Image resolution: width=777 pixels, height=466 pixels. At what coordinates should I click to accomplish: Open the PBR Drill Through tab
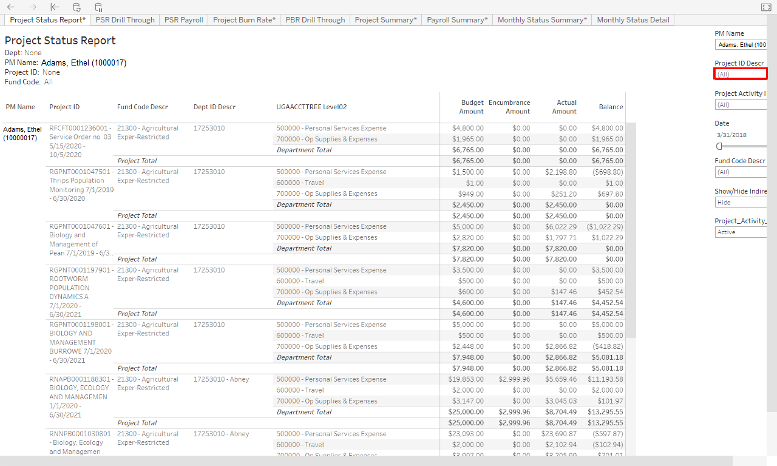[315, 20]
